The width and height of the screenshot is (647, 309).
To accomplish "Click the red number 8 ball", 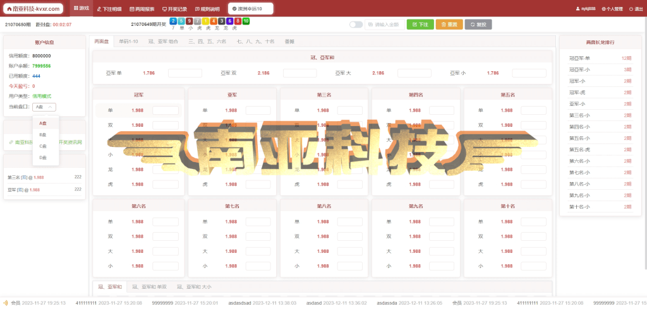I will (238, 21).
